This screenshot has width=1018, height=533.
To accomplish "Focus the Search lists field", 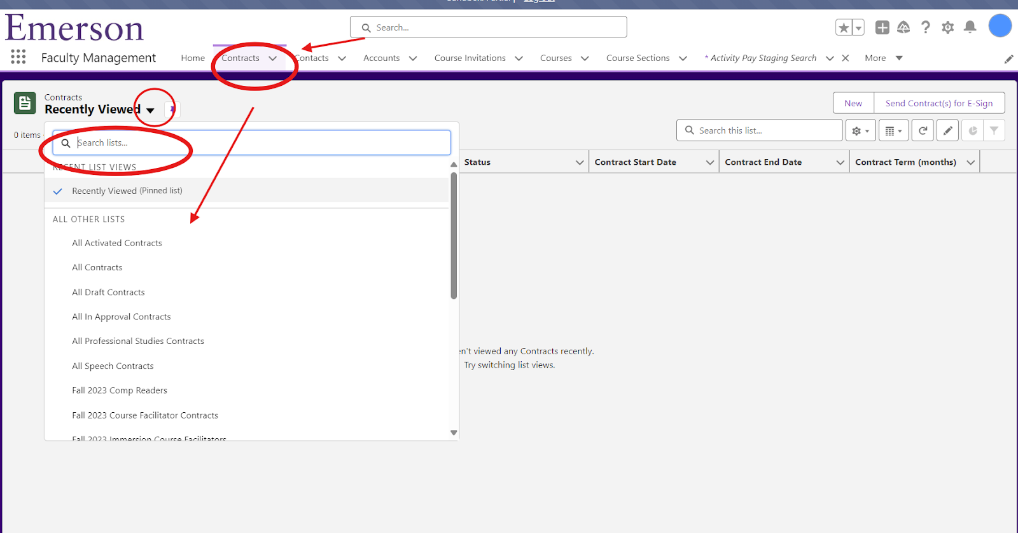I will [x=252, y=143].
